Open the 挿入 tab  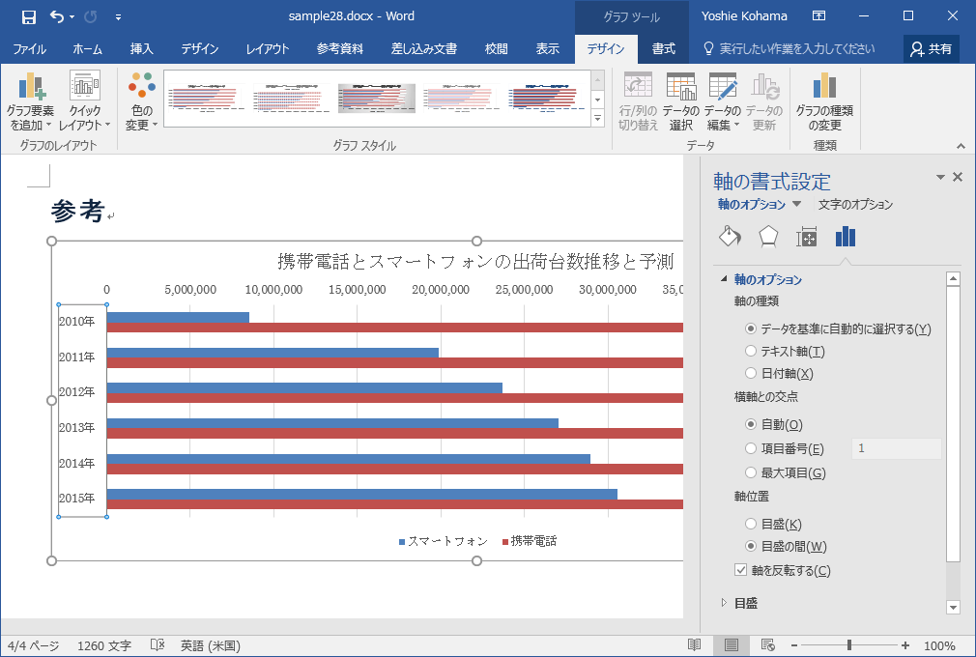point(141,49)
